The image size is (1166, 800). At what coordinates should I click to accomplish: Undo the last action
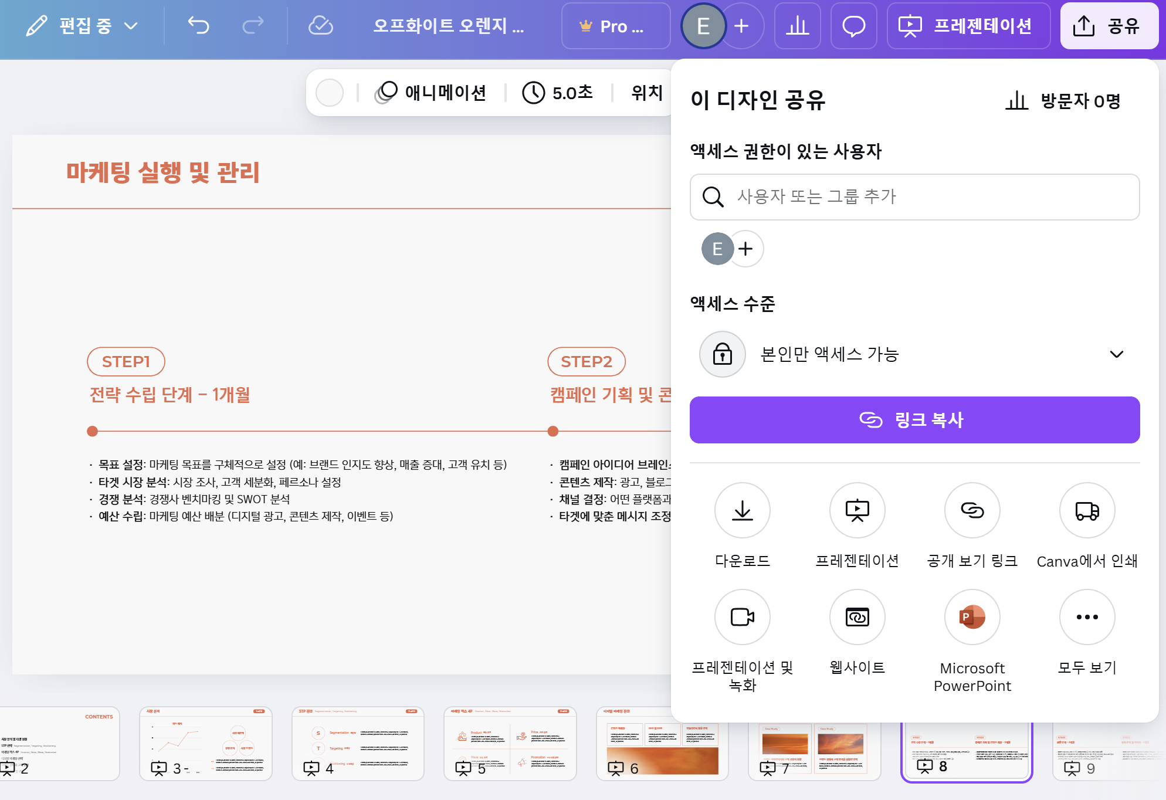(198, 26)
